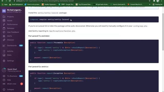Open Activity in the sidebar
This screenshot has height=92, width=164.
10,51
